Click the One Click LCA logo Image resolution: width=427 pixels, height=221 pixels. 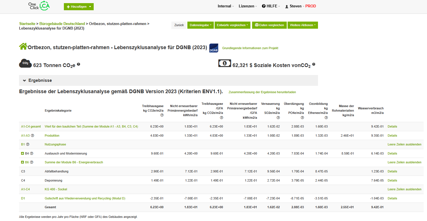[x=39, y=6]
